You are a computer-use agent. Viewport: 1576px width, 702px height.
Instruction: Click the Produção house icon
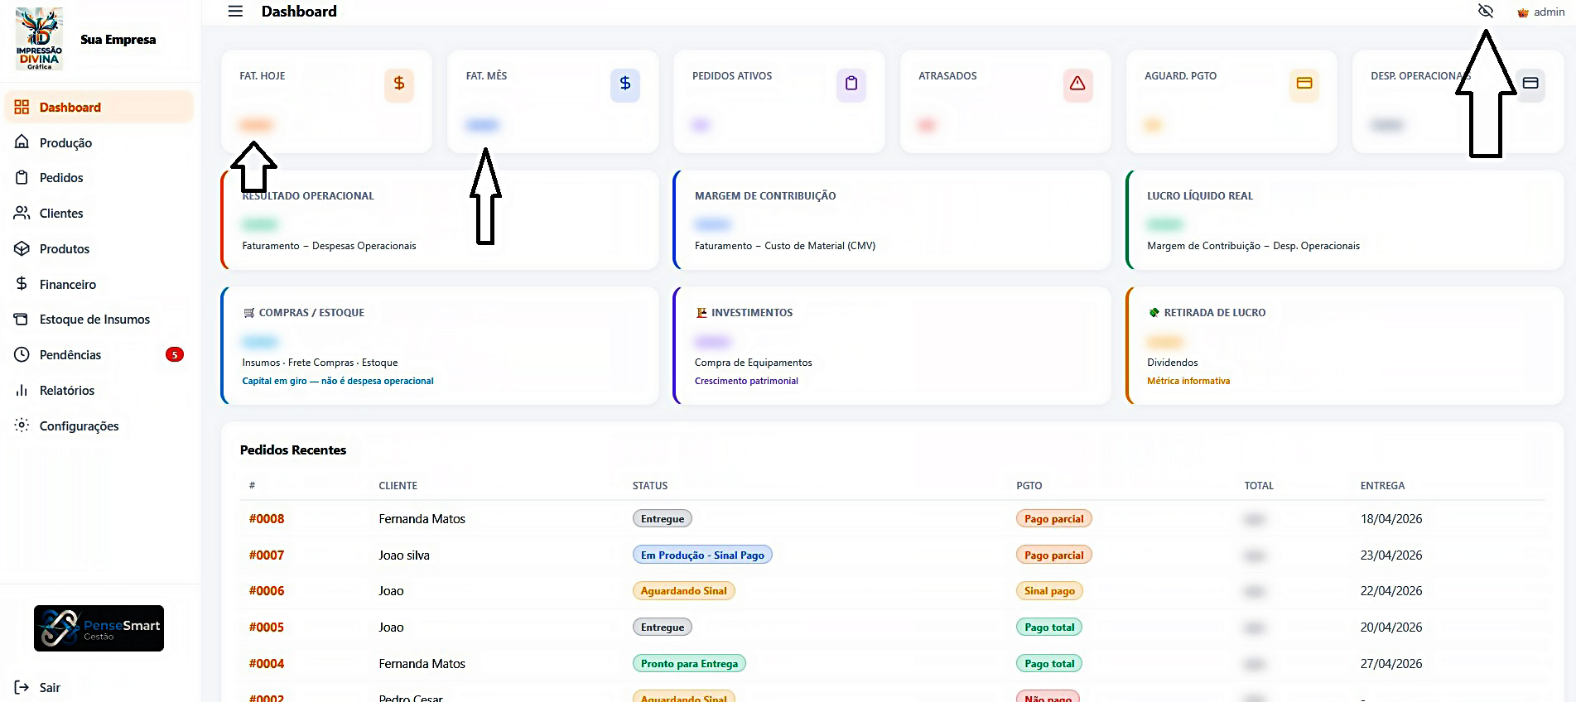point(22,142)
